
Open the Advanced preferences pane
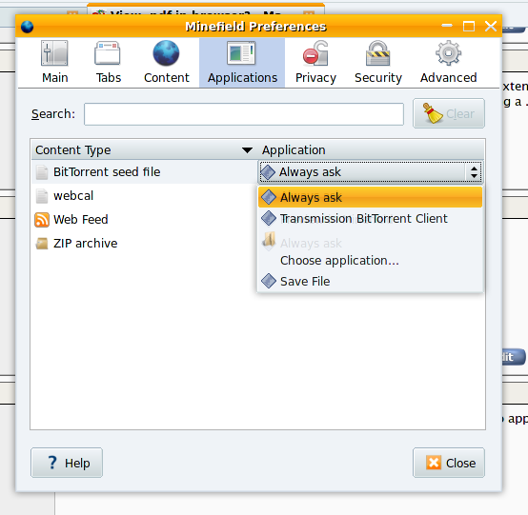(x=448, y=62)
